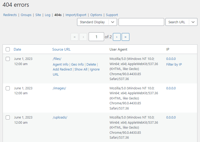Tick the checkbox next to /uploads/

point(8,117)
